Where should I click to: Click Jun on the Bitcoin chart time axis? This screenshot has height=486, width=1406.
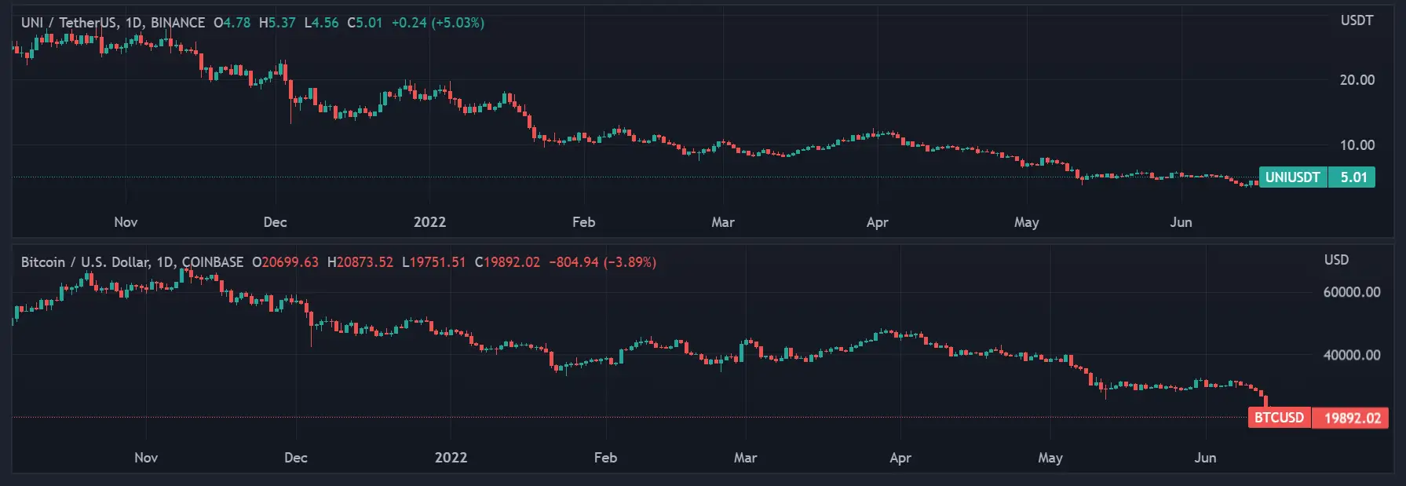(x=1204, y=458)
